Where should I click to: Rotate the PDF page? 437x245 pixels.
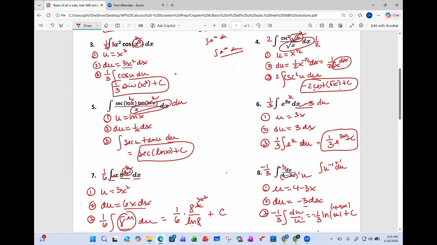click(x=258, y=26)
